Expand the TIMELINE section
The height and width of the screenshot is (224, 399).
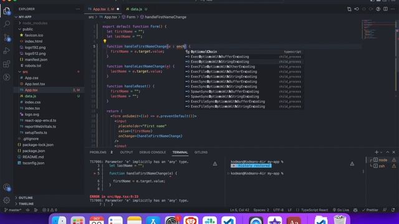pyautogui.click(x=26, y=203)
